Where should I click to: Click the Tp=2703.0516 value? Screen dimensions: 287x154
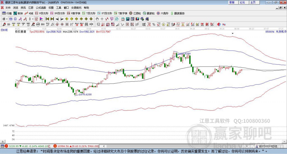37,32
